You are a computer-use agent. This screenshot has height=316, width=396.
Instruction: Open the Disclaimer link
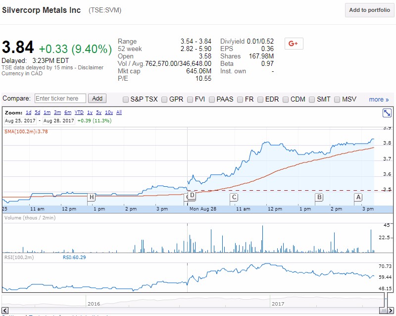pos(91,67)
